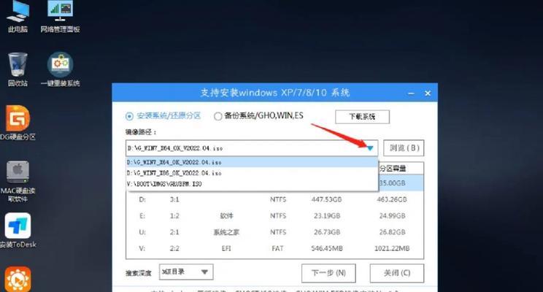Choose G_WIN7_X64_OK_V2022.04.iso highlighted list entry
Image resolution: width=543 pixels, height=292 pixels.
175,162
